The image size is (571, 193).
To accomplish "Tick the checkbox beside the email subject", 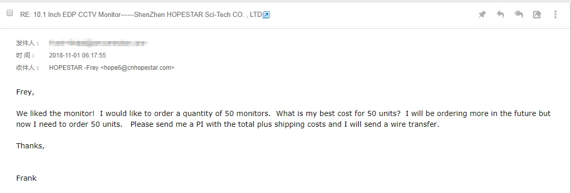I will pos(10,13).
